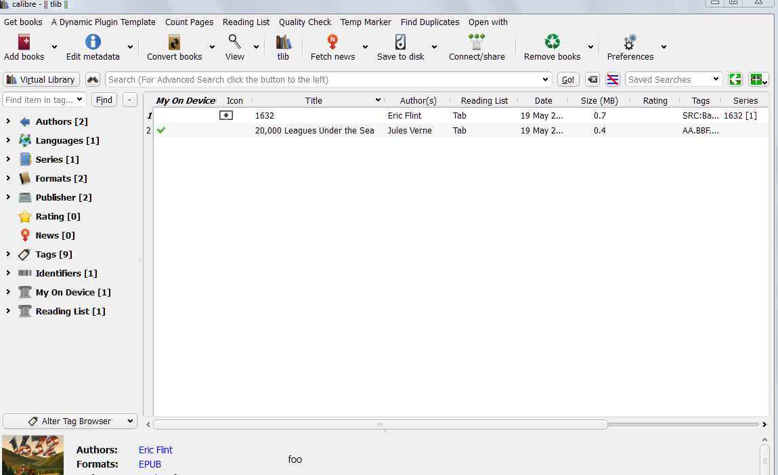778x475 pixels.
Task: Open the Find Duplicates menu
Action: [430, 22]
